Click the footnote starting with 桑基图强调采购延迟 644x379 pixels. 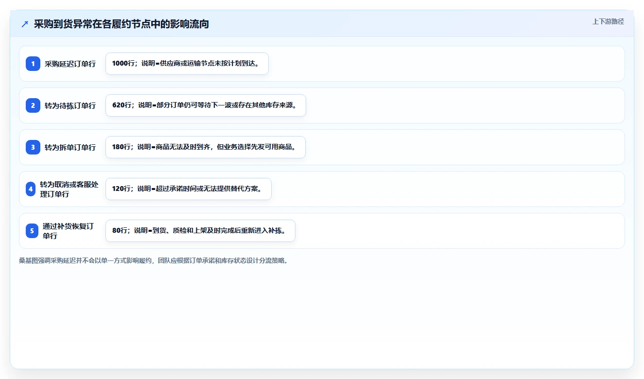tap(154, 261)
